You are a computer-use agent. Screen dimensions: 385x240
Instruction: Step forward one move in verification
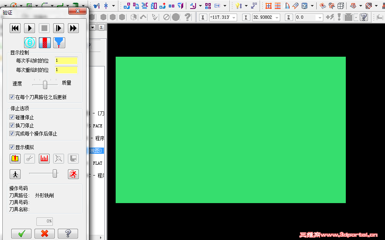click(x=59, y=28)
